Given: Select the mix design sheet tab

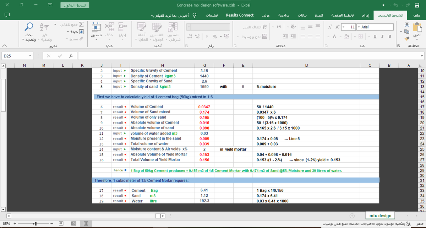Looking at the screenshot, I should 380,216.
